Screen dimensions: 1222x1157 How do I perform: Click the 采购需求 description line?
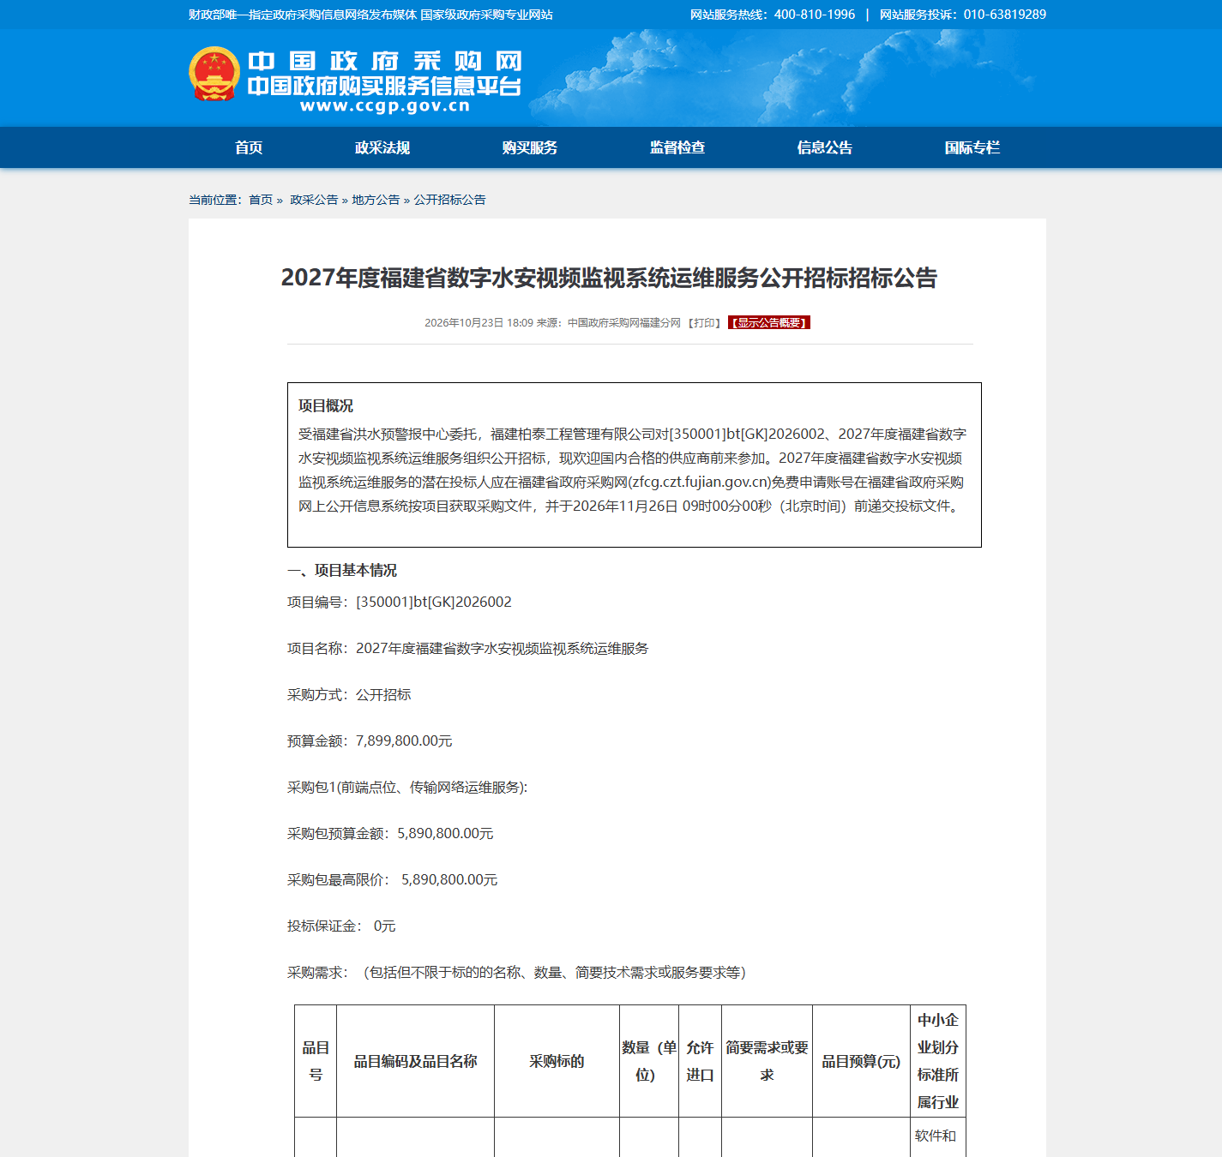[x=517, y=973]
